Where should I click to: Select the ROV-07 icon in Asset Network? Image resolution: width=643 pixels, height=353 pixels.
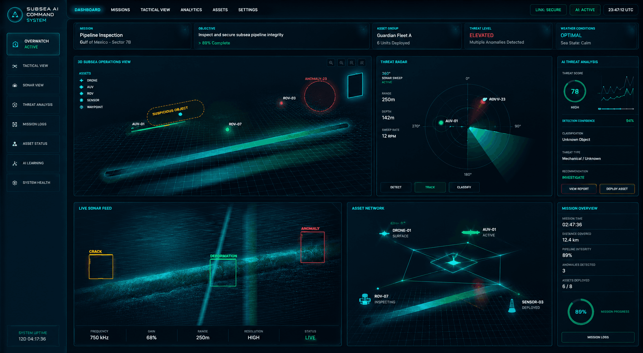(x=365, y=299)
